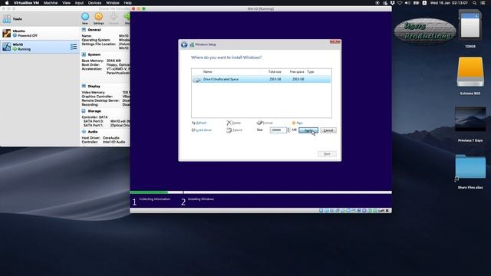This screenshot has height=276, width=491.
Task: Click the Free space column header
Action: 297,72
